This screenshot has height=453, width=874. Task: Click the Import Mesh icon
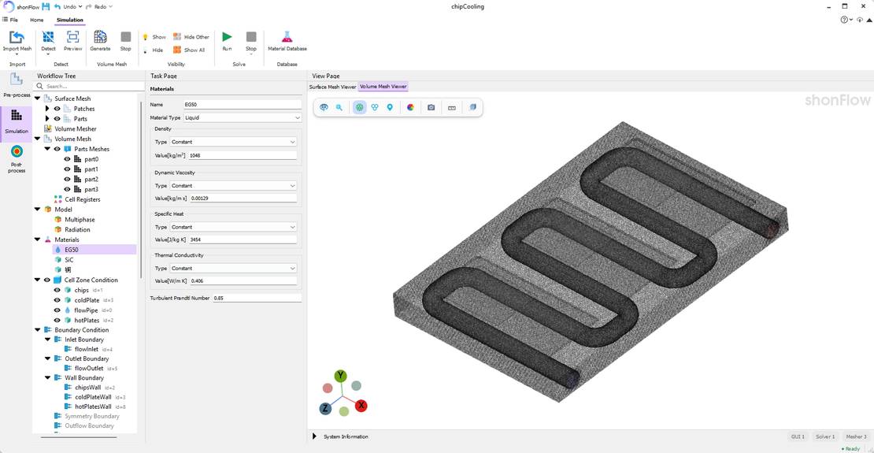17,37
